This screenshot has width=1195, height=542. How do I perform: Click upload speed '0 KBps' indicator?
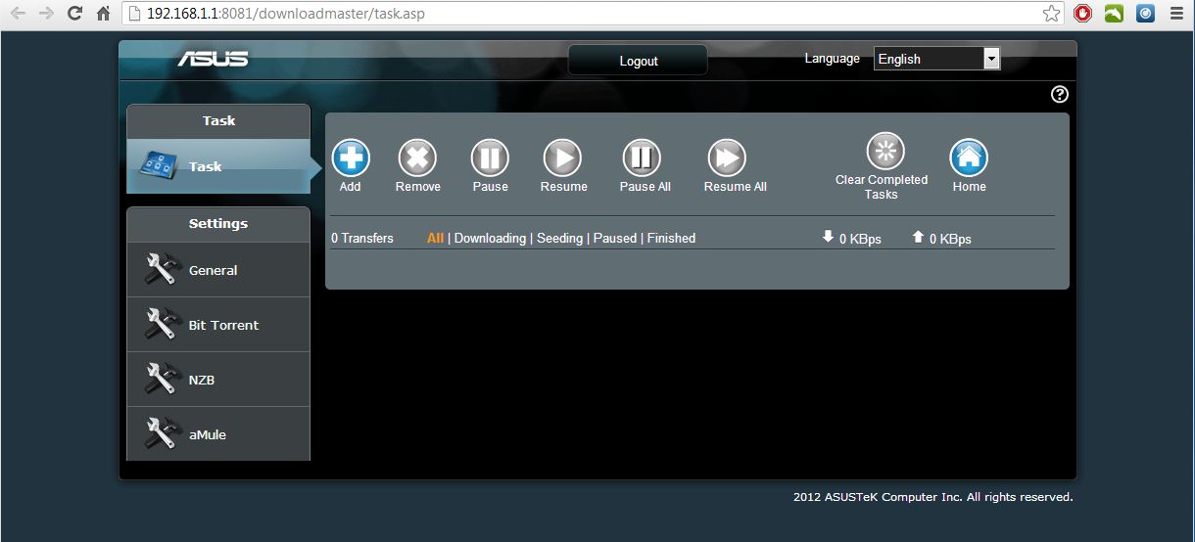click(941, 238)
